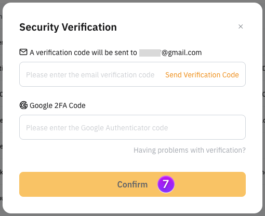Click the envelope email icon
This screenshot has width=265, height=216.
23,52
